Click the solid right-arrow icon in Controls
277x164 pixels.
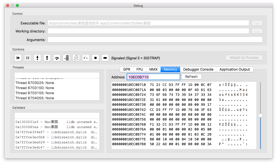click(x=105, y=58)
